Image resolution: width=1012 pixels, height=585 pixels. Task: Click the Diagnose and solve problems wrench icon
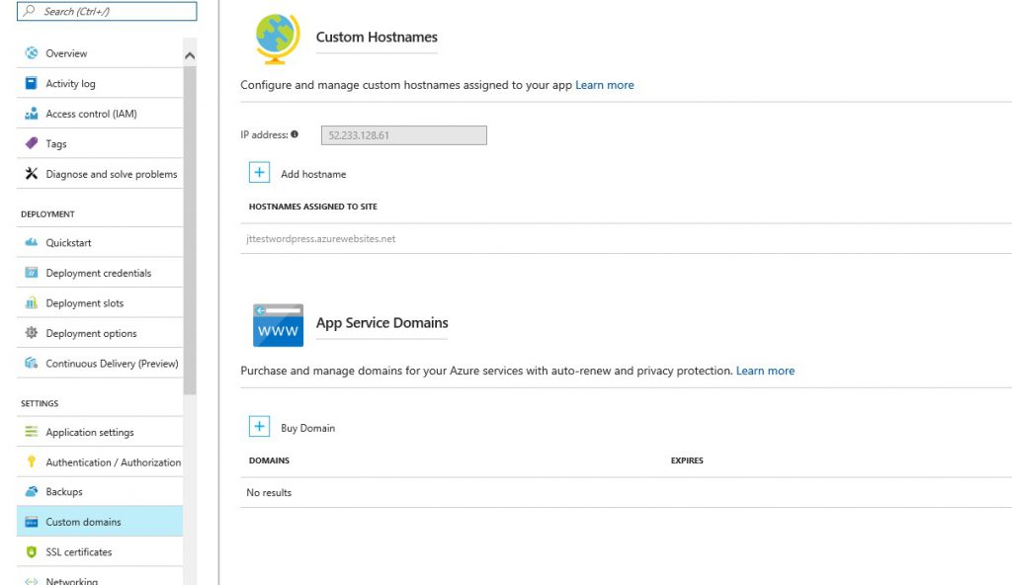[31, 173]
